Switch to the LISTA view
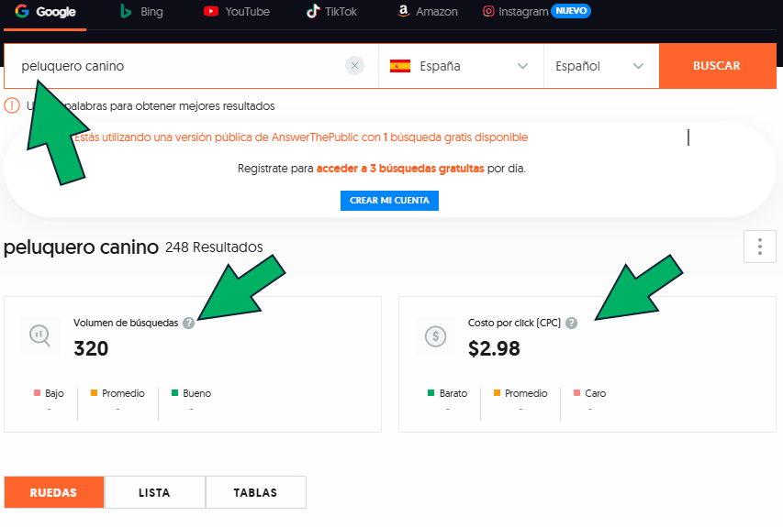Viewport: 783px width, 527px height. [x=154, y=492]
